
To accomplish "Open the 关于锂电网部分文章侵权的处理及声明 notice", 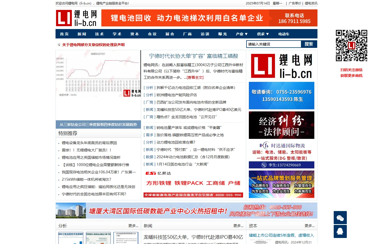I will point(93,45).
